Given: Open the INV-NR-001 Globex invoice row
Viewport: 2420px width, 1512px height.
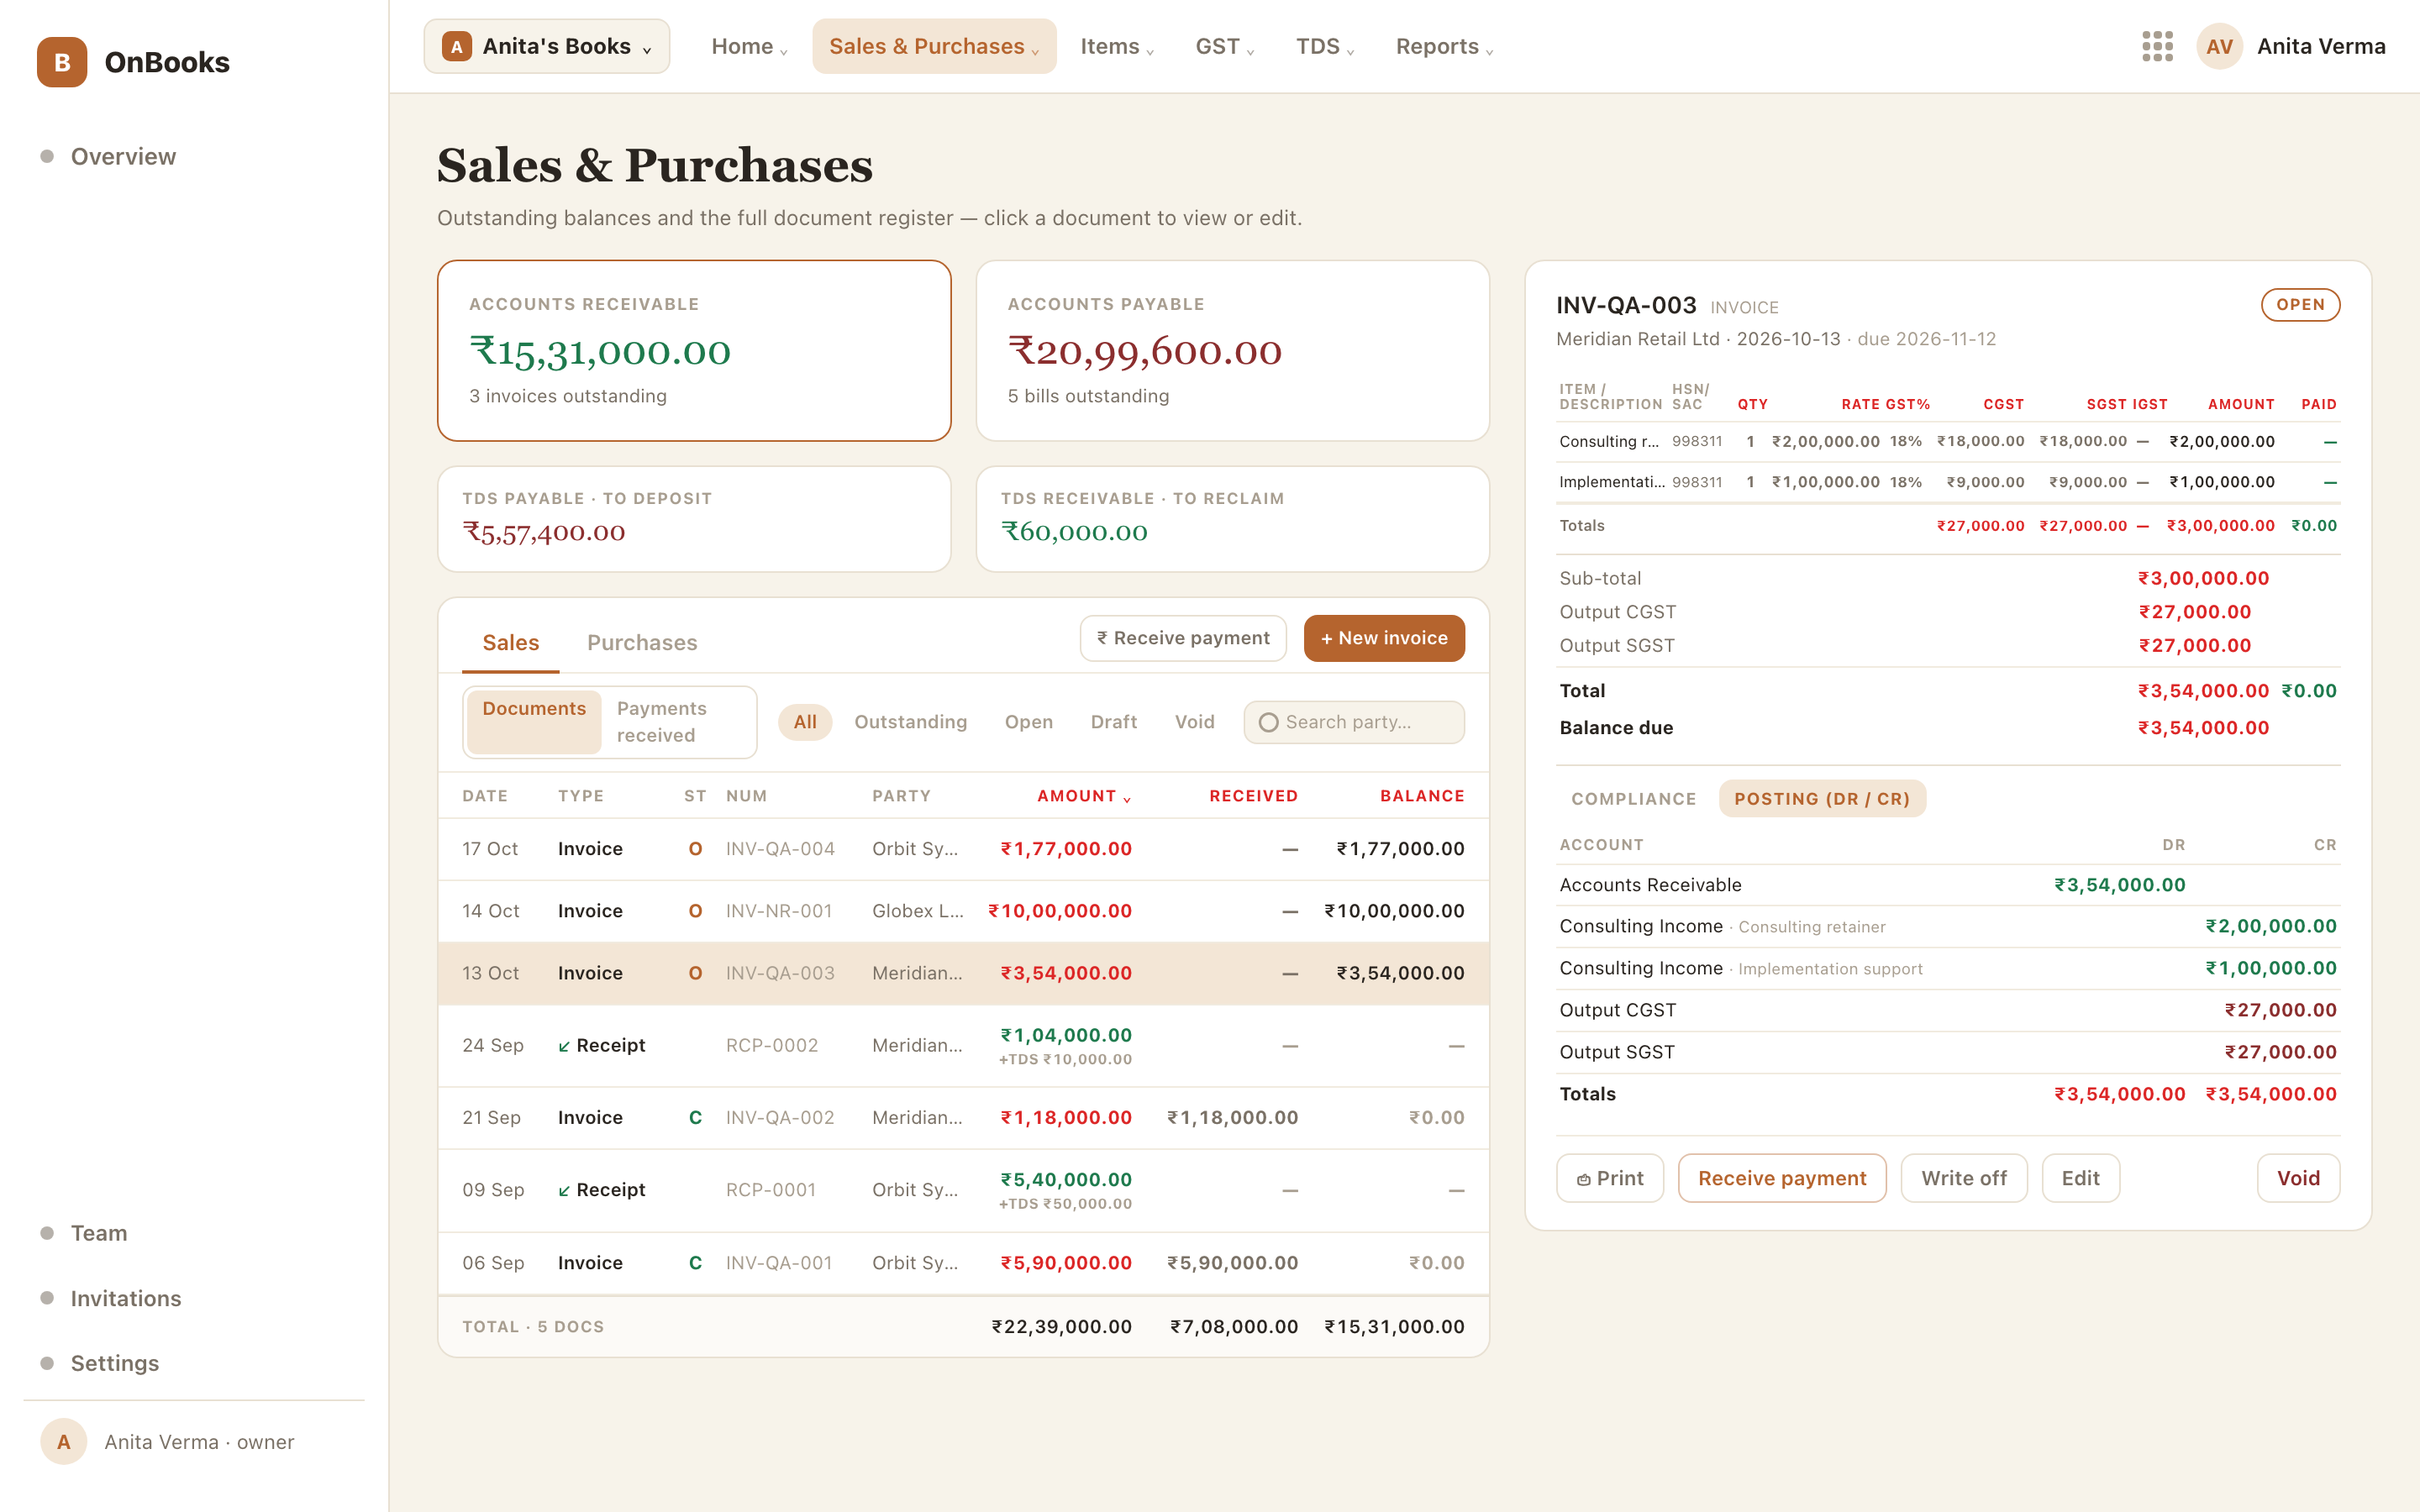Looking at the screenshot, I should [x=963, y=911].
